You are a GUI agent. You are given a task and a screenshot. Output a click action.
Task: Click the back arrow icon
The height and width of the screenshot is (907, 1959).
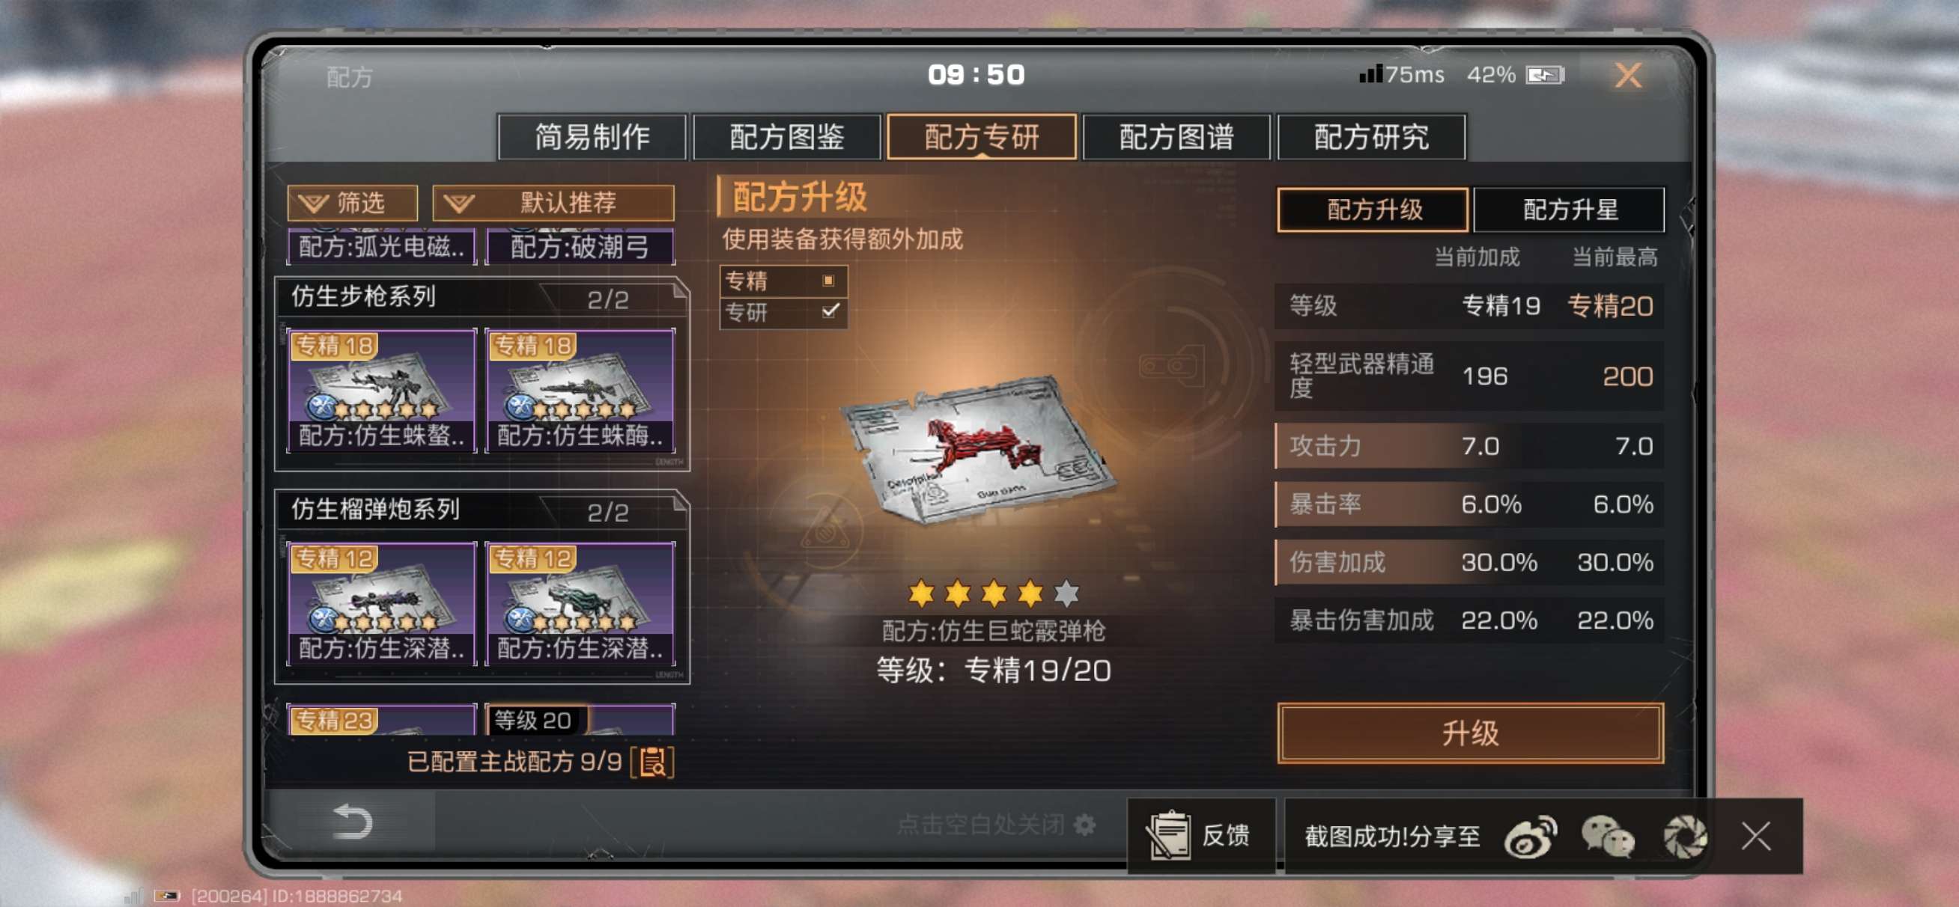point(352,822)
